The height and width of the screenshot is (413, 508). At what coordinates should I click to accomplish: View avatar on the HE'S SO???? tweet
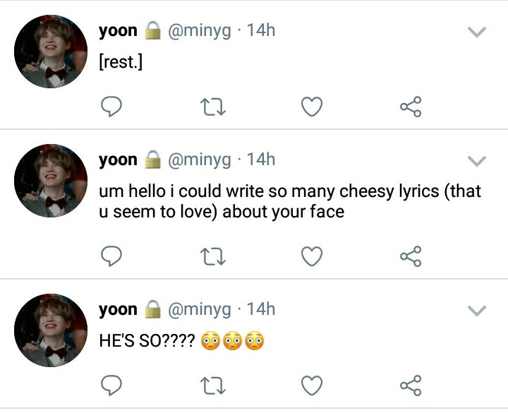coord(51,330)
